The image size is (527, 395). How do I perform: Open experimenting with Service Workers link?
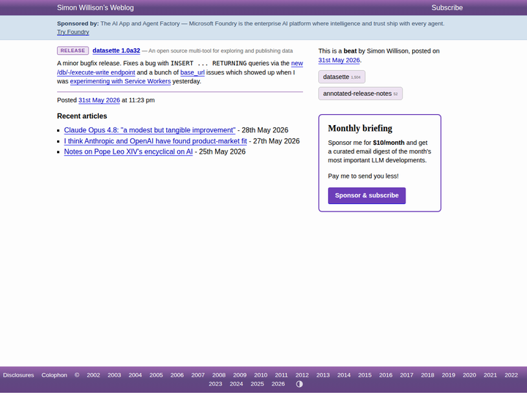coord(120,81)
